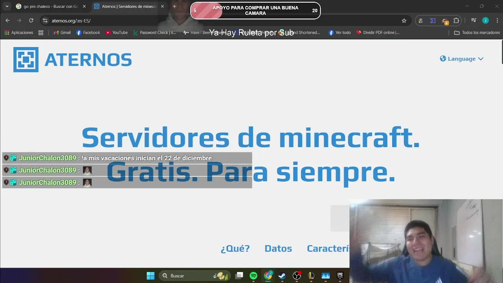Open Steam from the taskbar

282,276
